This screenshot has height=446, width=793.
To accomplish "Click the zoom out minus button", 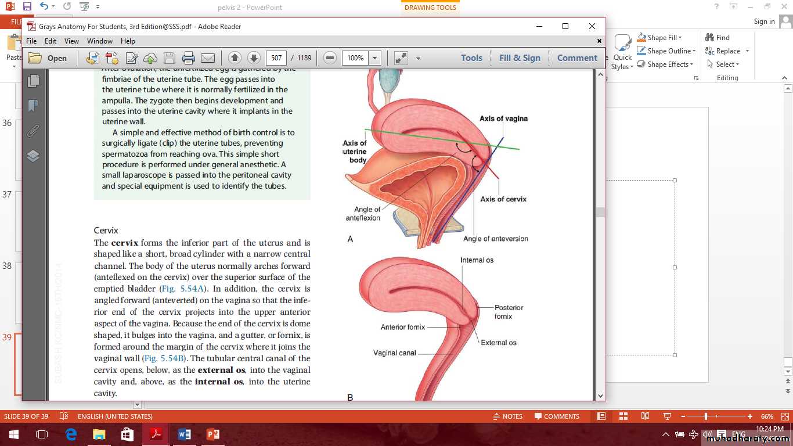I will pyautogui.click(x=330, y=58).
